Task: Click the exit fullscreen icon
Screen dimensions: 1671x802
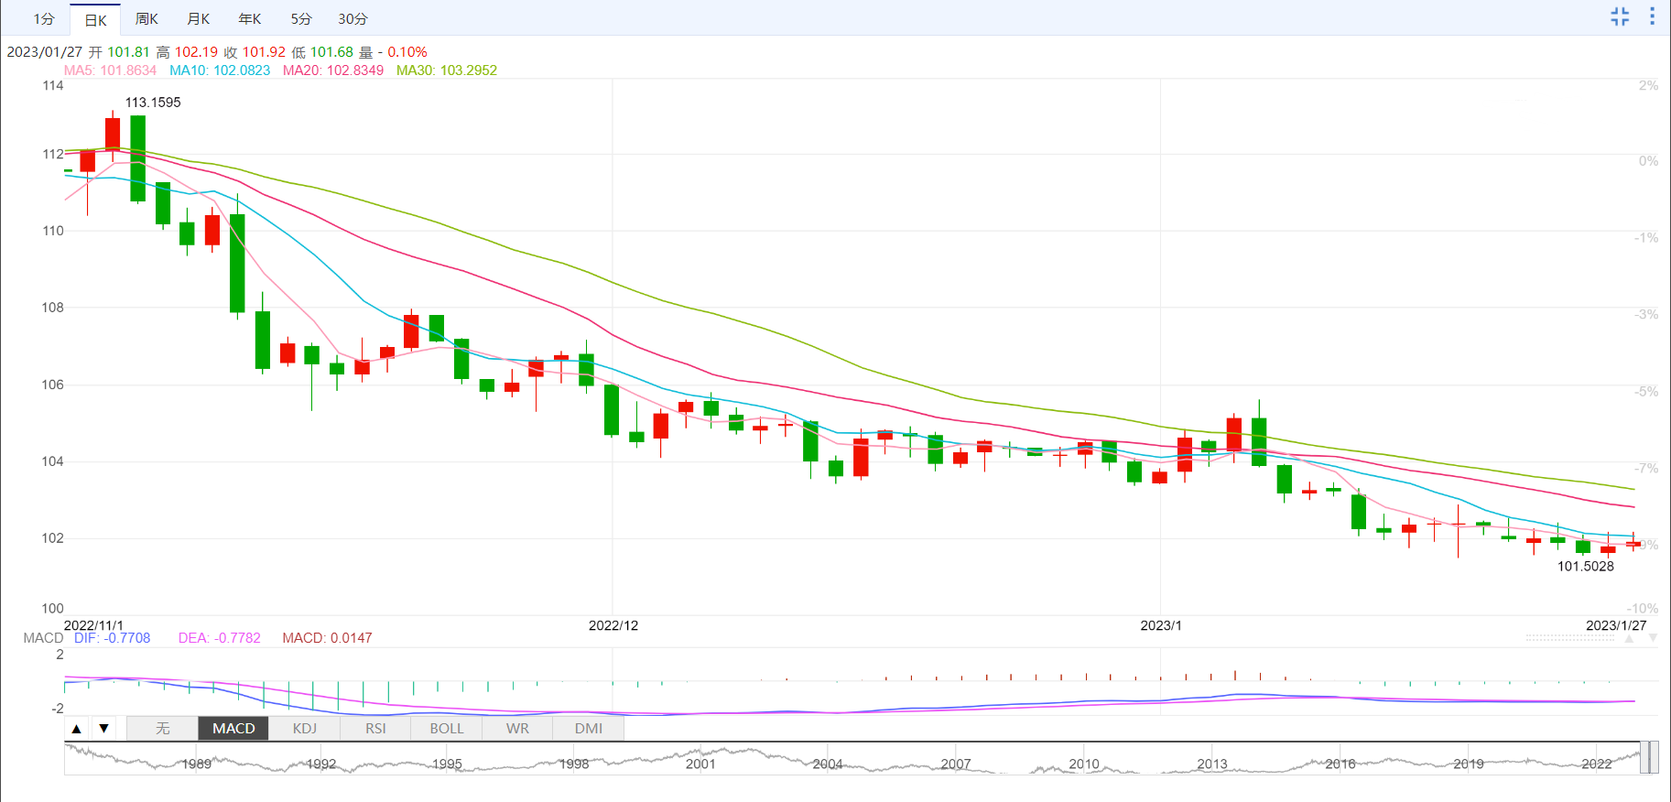Action: [x=1620, y=16]
